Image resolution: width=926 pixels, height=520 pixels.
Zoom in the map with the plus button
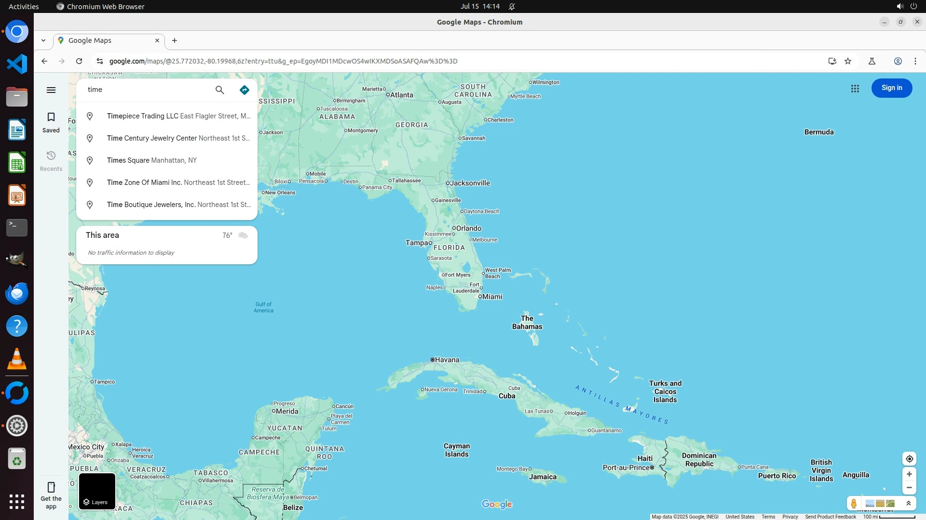909,474
